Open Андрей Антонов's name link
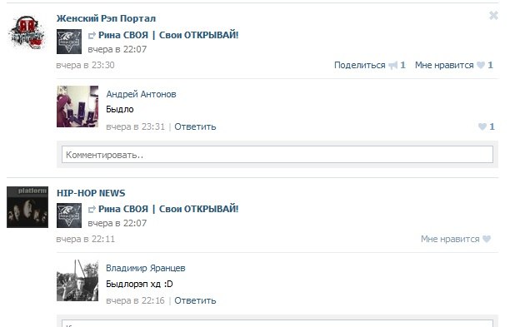This screenshot has height=327, width=510. pyautogui.click(x=141, y=94)
